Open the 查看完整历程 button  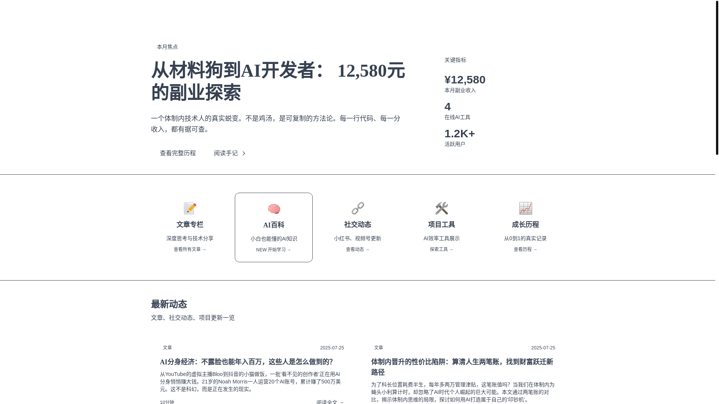[x=178, y=153]
